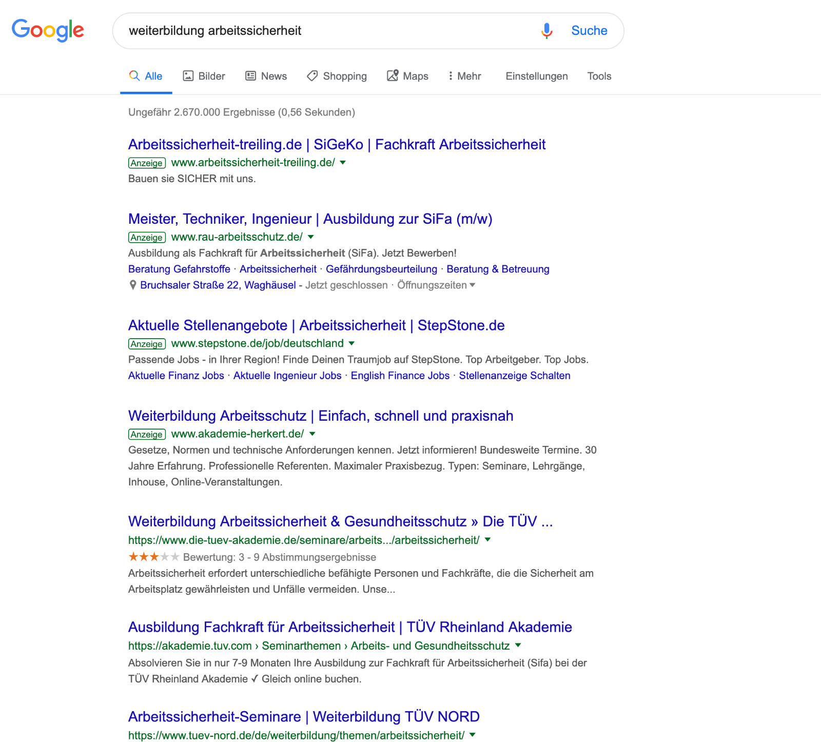Image resolution: width=821 pixels, height=742 pixels.
Task: Open TÜV Rheinland Akademie result link
Action: pyautogui.click(x=350, y=627)
